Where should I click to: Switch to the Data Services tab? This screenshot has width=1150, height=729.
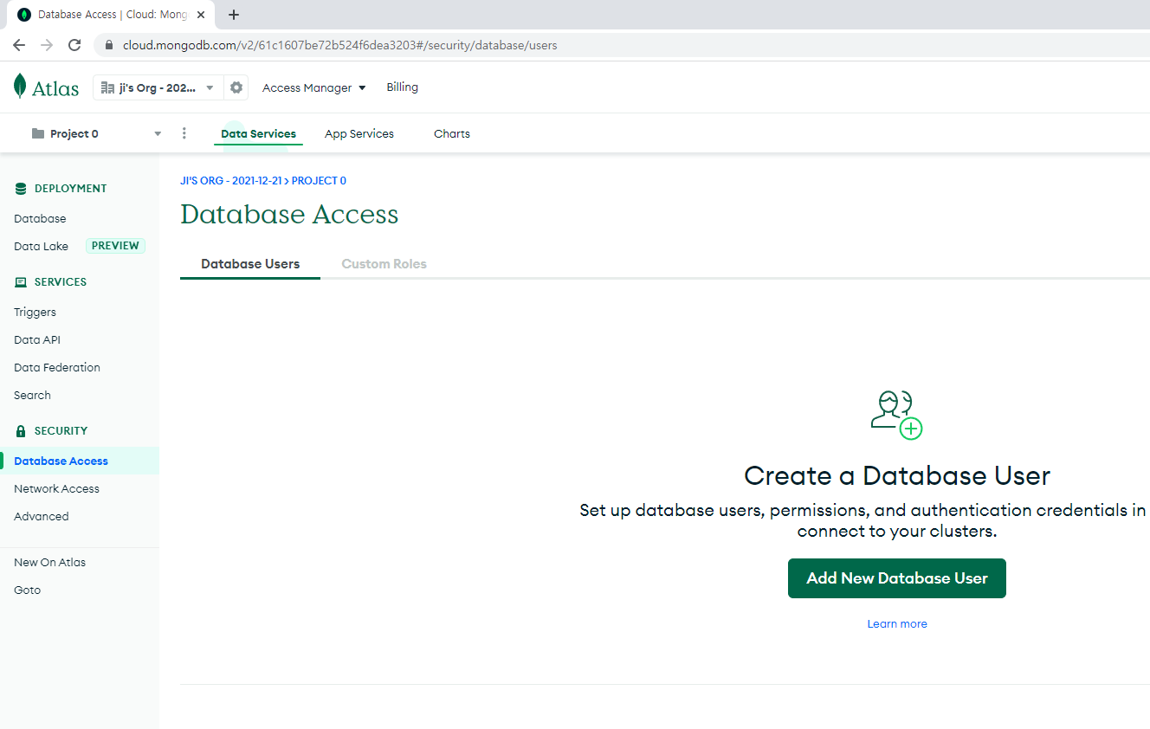[258, 133]
